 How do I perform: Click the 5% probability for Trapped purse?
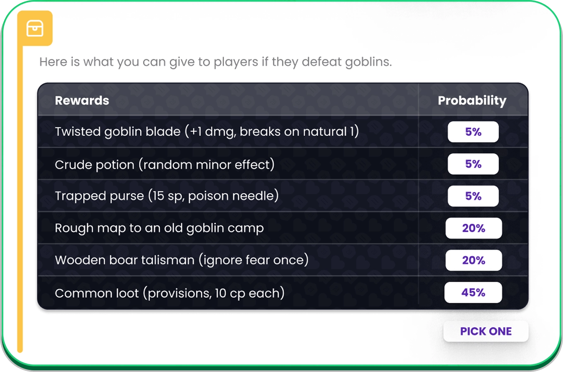pyautogui.click(x=473, y=196)
